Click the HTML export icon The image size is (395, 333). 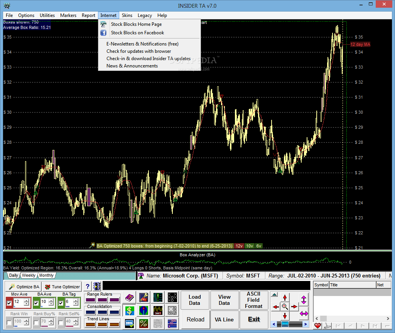(129, 323)
